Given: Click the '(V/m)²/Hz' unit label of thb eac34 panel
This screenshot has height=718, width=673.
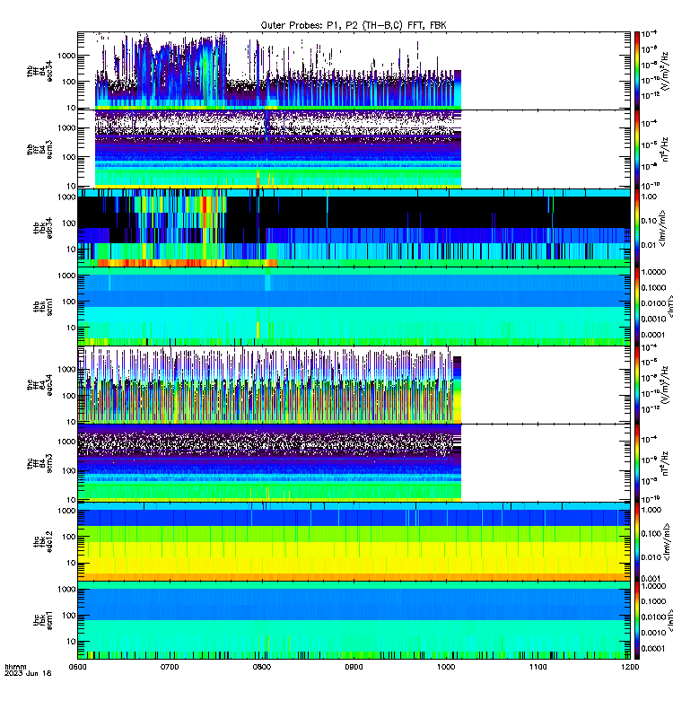Looking at the screenshot, I should click(666, 71).
